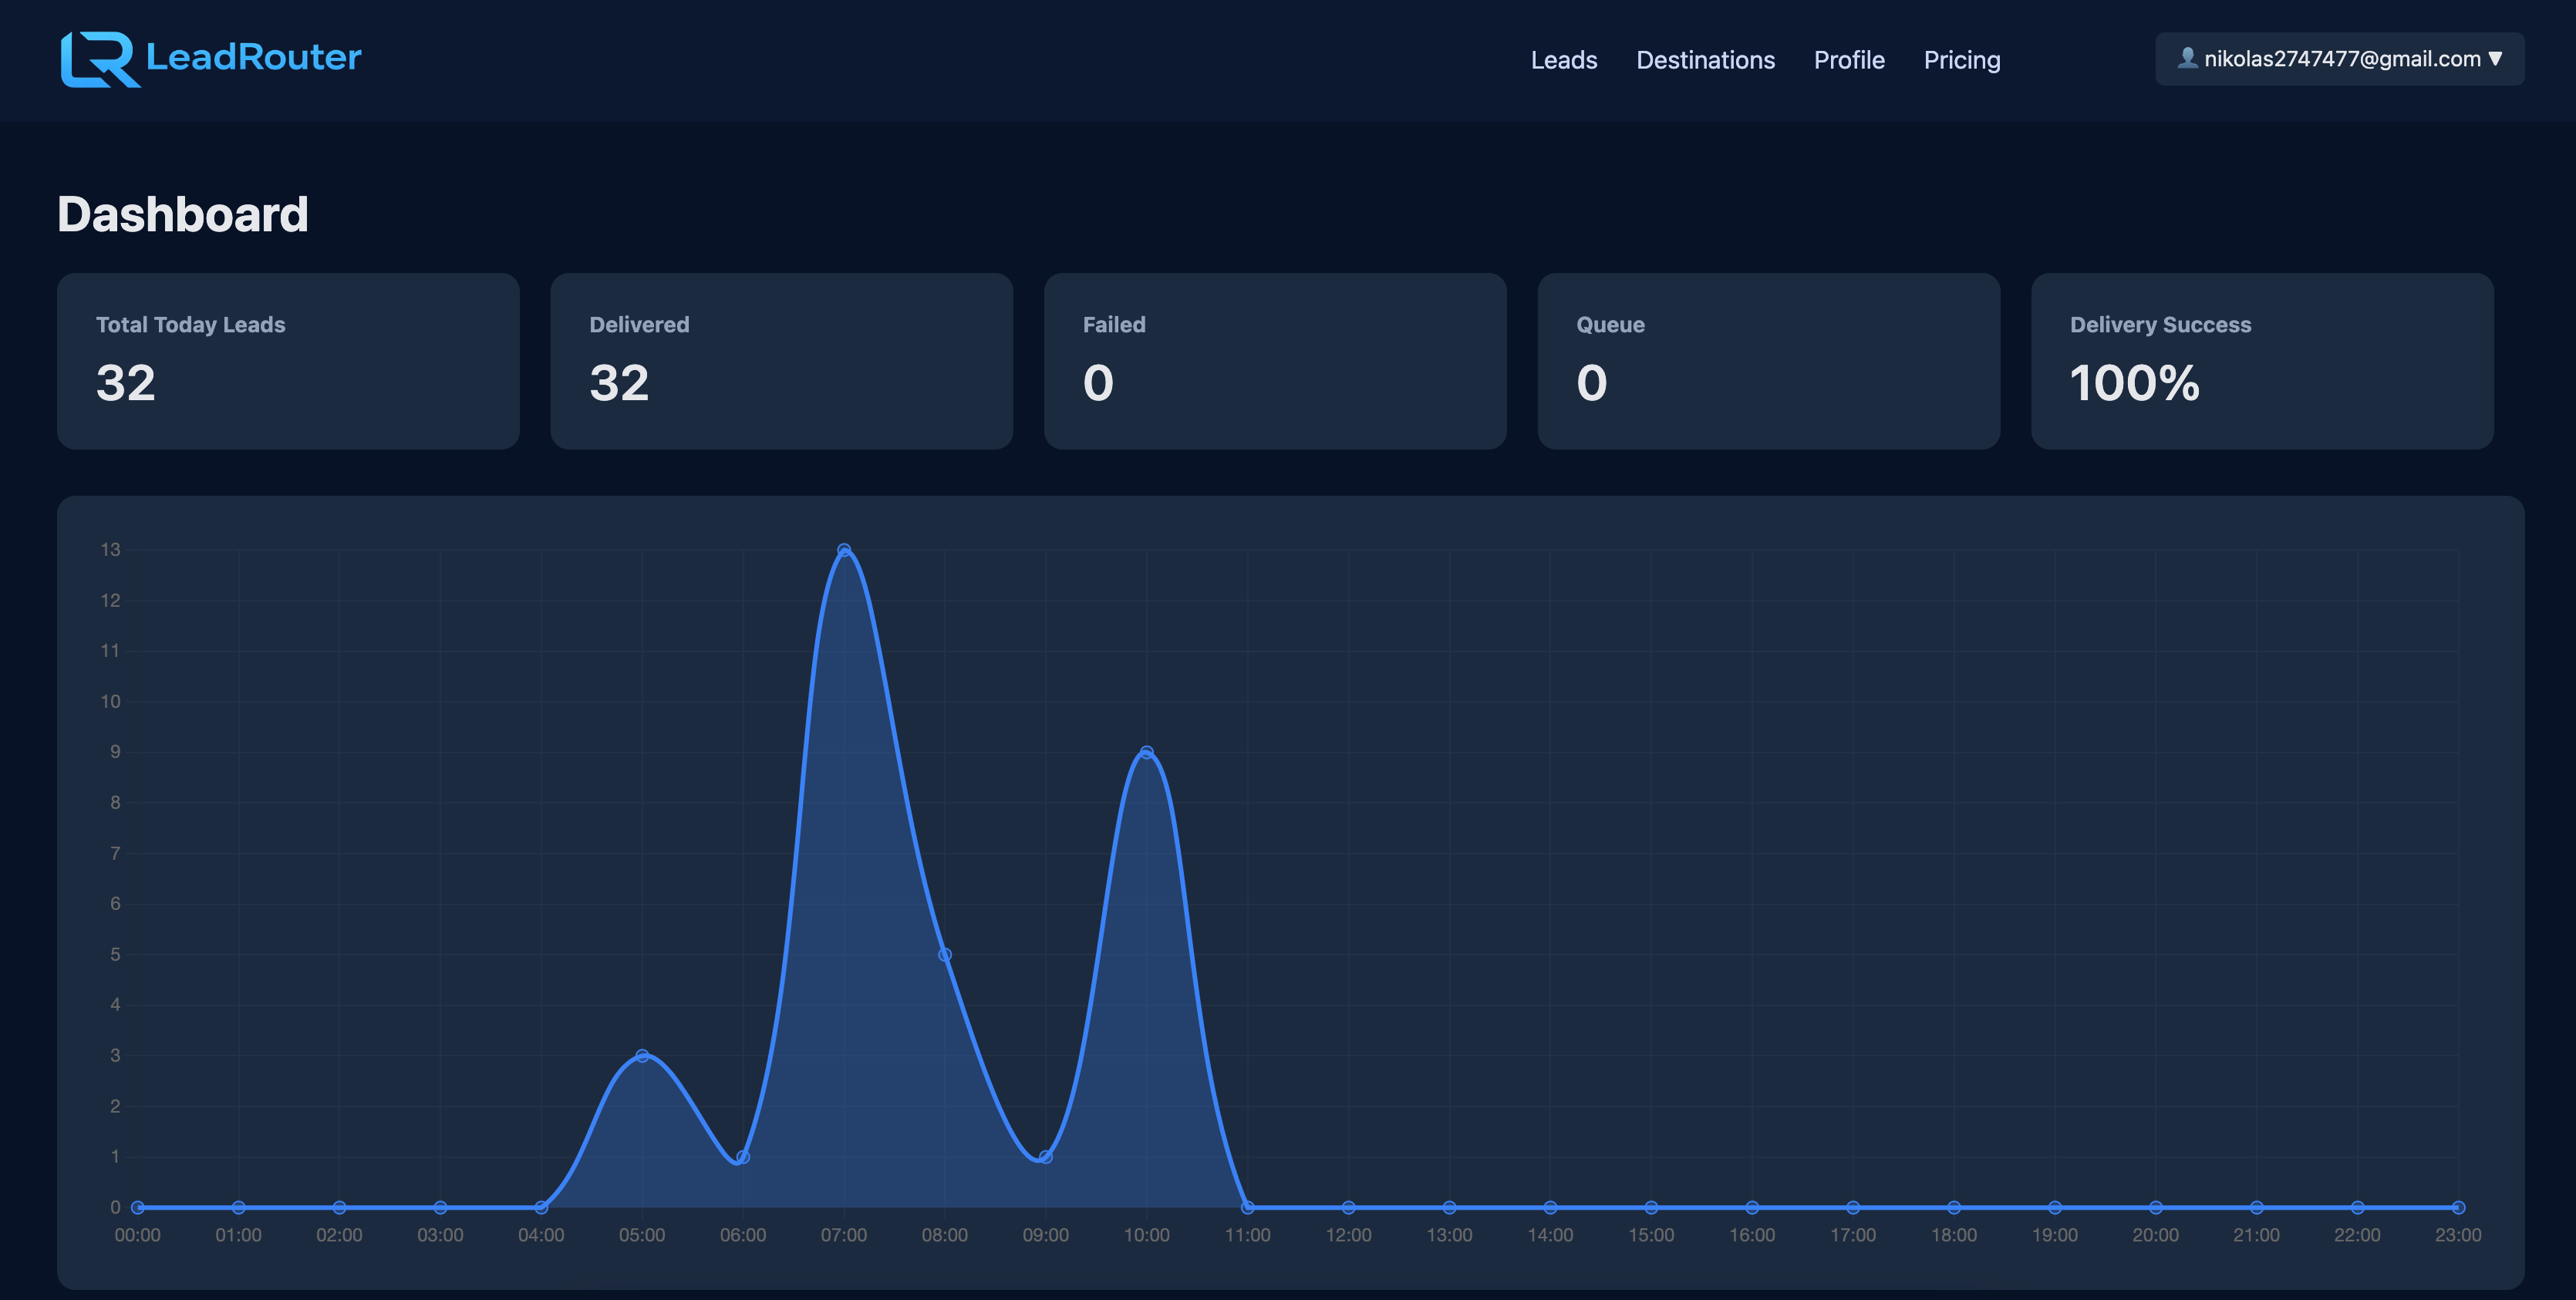Select the chart data point at 07:00 peak
The width and height of the screenshot is (2576, 1300).
[x=845, y=549]
